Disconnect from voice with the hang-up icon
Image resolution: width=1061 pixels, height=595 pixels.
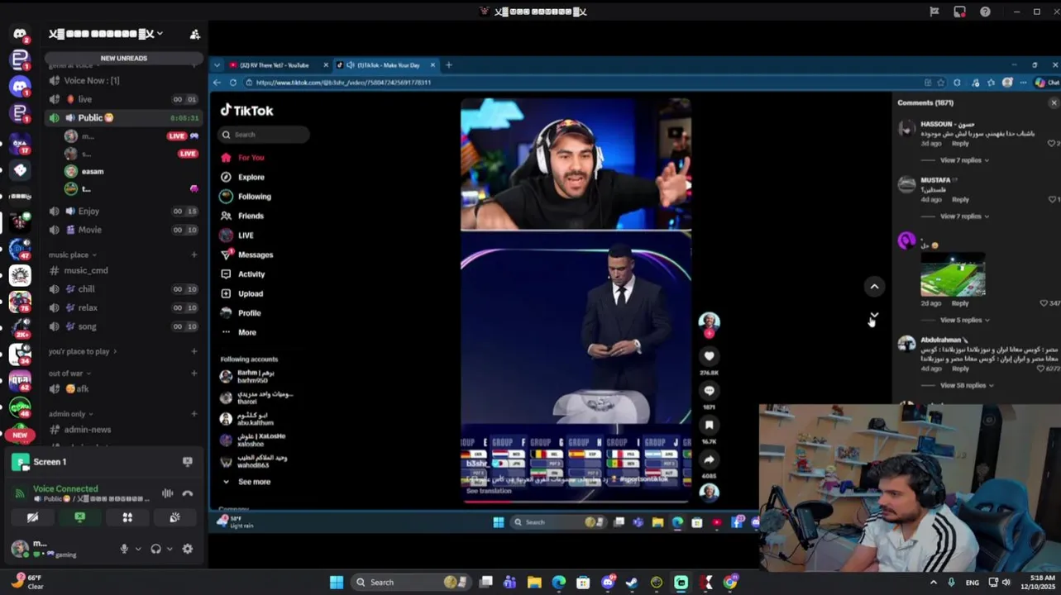(x=188, y=493)
